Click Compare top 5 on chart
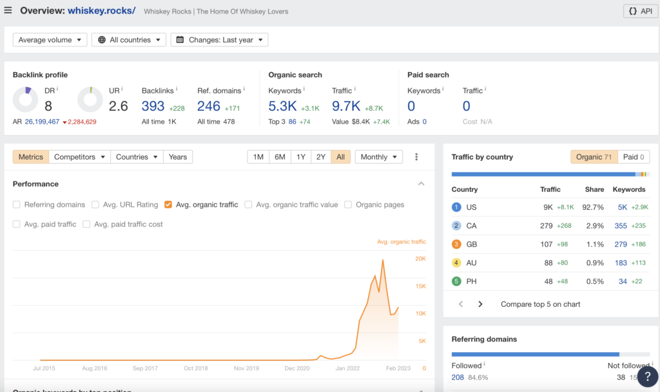The height and width of the screenshot is (392, 660). [x=541, y=304]
